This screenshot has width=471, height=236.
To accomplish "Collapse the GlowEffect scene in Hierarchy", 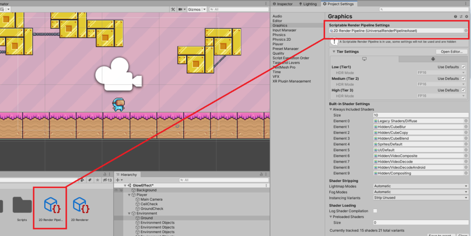I will [125, 186].
